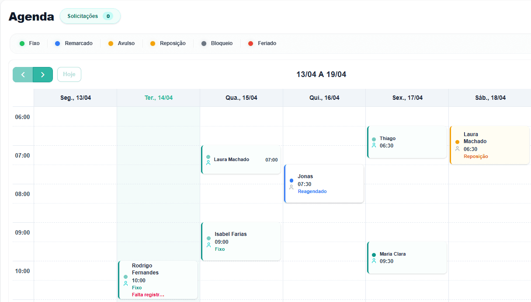Open the Solicitações requests badge
Viewport: 531px width, 302px height.
click(x=90, y=16)
